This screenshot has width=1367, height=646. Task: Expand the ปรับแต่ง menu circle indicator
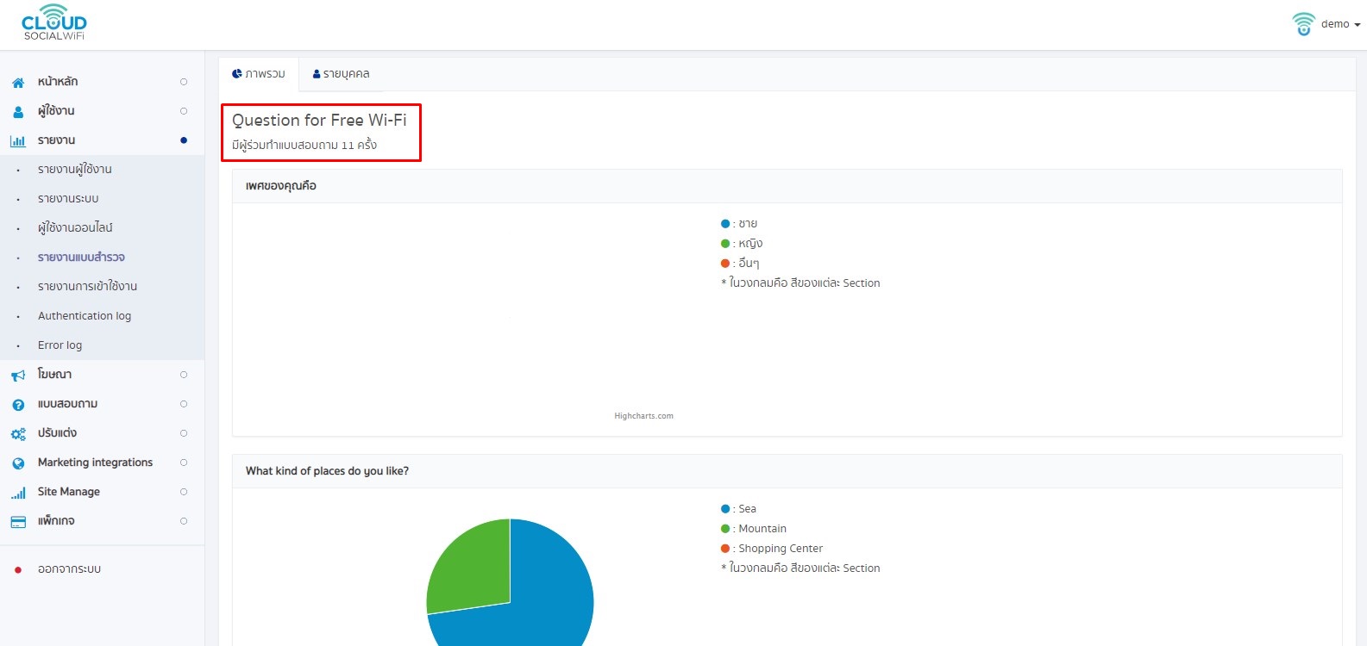[184, 433]
